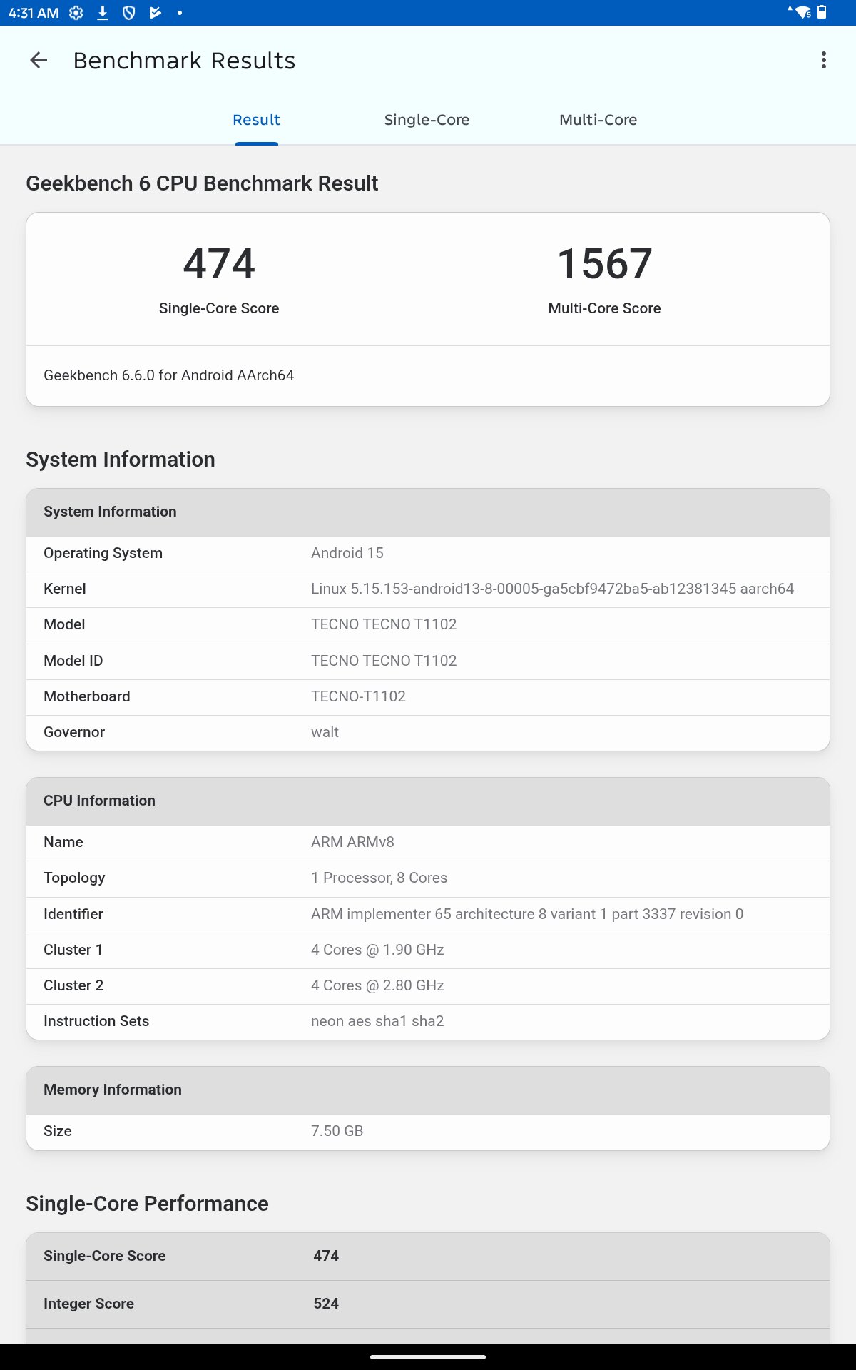Tap the back arrow icon
Viewport: 856px width, 1370px height.
point(39,61)
